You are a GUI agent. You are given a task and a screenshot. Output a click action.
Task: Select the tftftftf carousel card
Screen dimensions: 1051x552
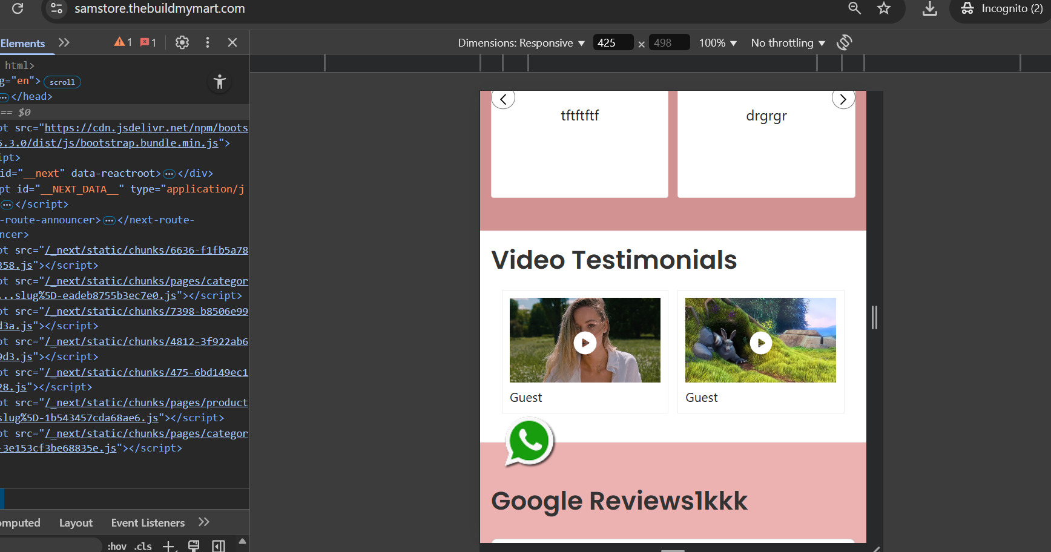[x=579, y=144]
